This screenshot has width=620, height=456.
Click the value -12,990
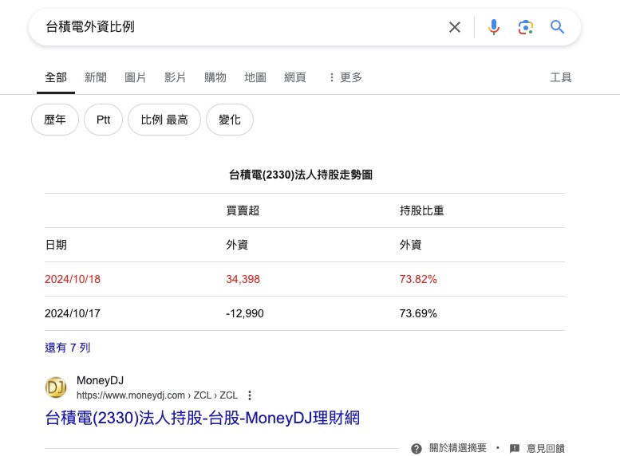(245, 314)
